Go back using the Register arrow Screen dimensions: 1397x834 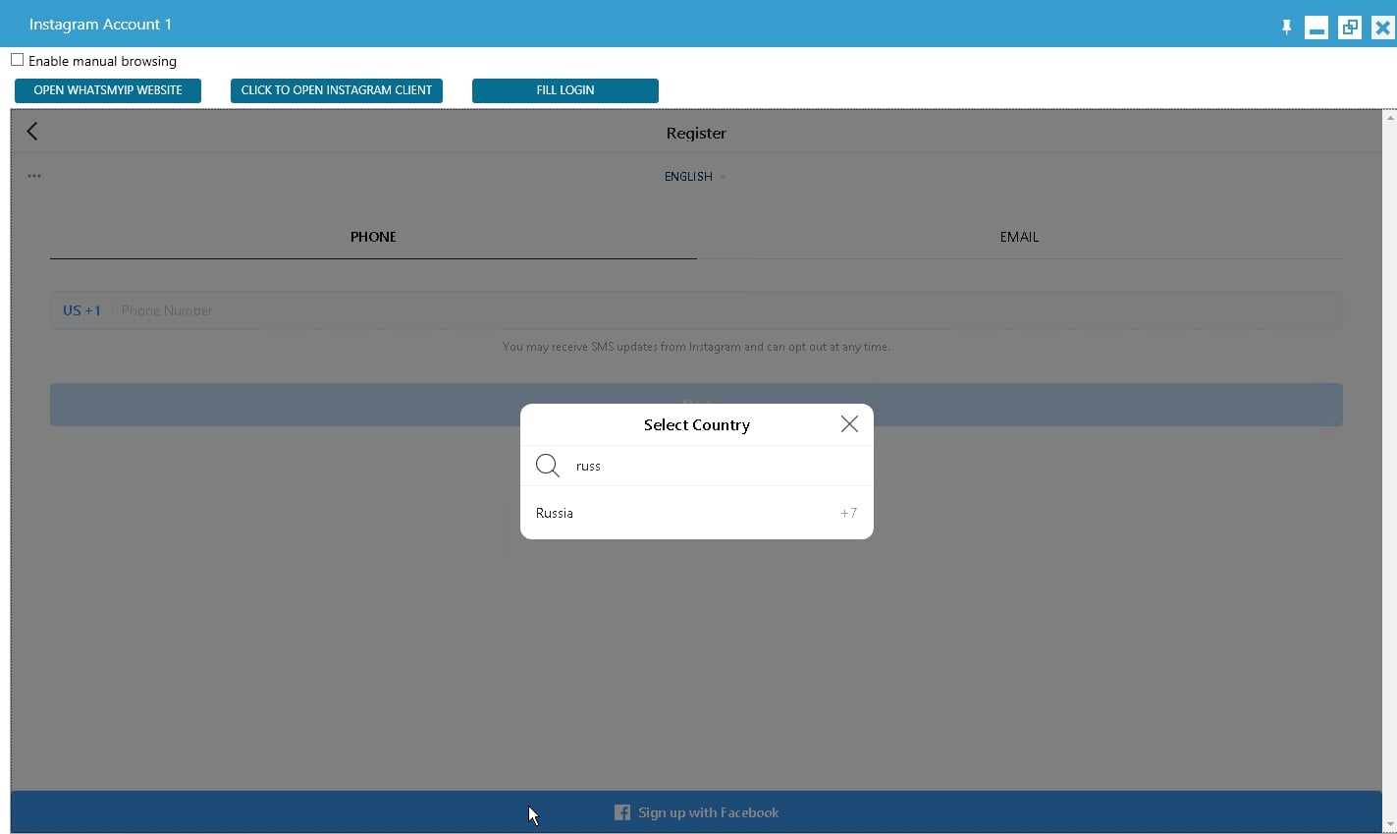(32, 132)
